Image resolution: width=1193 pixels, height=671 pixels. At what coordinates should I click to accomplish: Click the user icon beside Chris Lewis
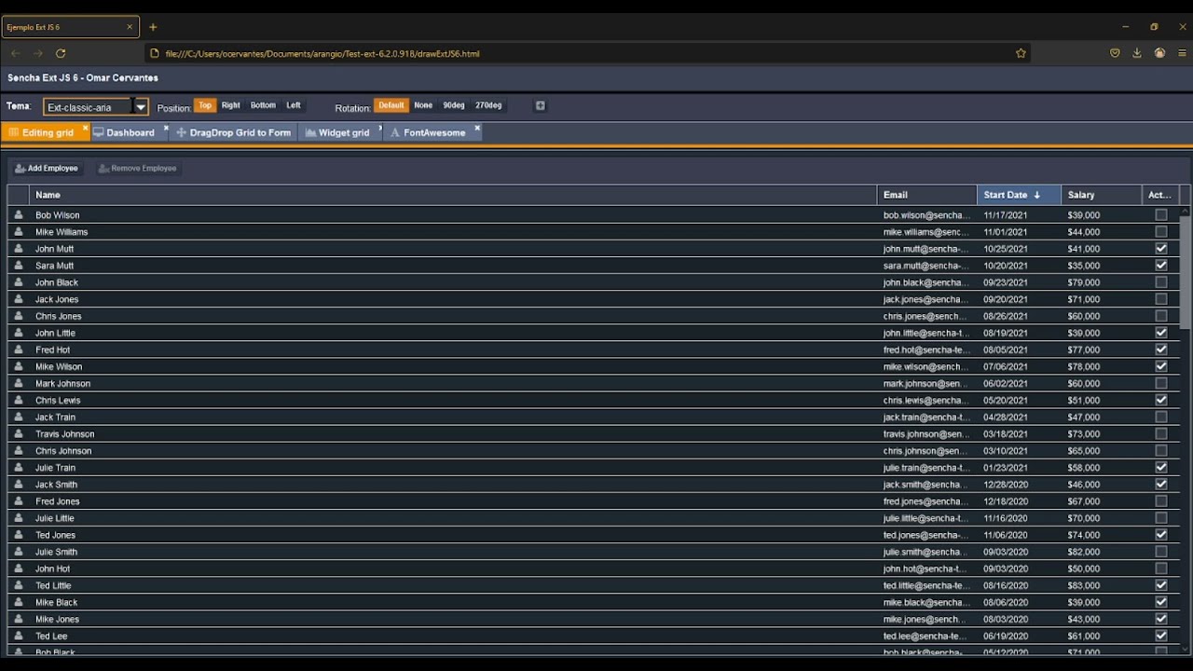tap(19, 400)
